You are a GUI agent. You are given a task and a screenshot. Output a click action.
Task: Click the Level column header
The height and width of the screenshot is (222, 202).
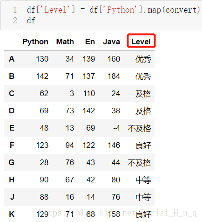141,42
